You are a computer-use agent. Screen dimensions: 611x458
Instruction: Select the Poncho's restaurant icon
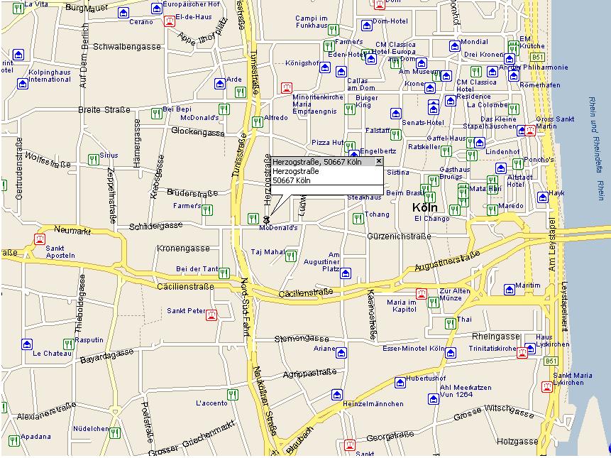517,164
